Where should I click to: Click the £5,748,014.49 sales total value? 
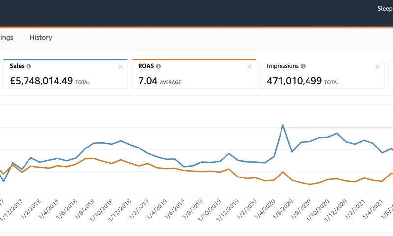click(x=41, y=81)
